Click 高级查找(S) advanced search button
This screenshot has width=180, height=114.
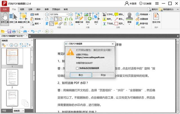(166, 10)
